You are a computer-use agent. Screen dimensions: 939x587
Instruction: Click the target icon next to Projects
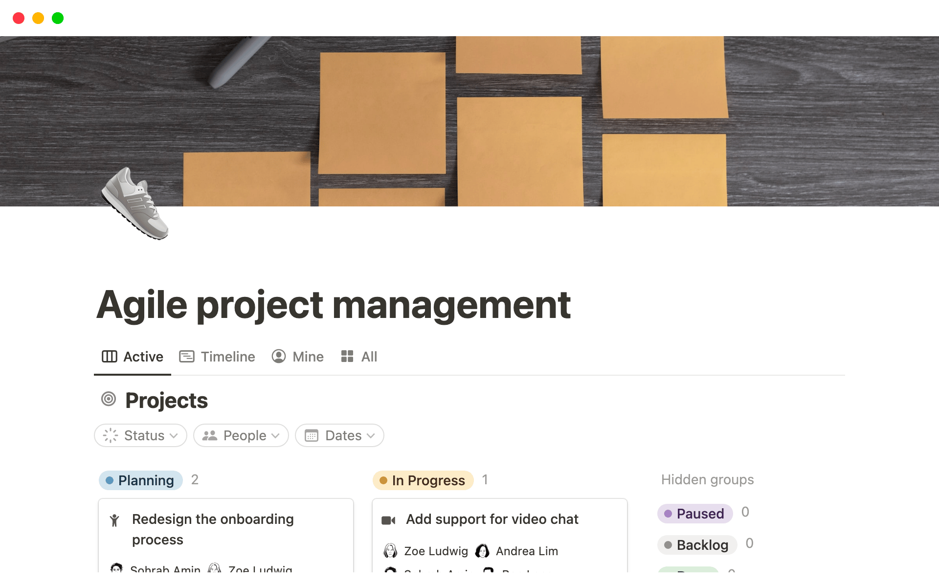point(109,400)
